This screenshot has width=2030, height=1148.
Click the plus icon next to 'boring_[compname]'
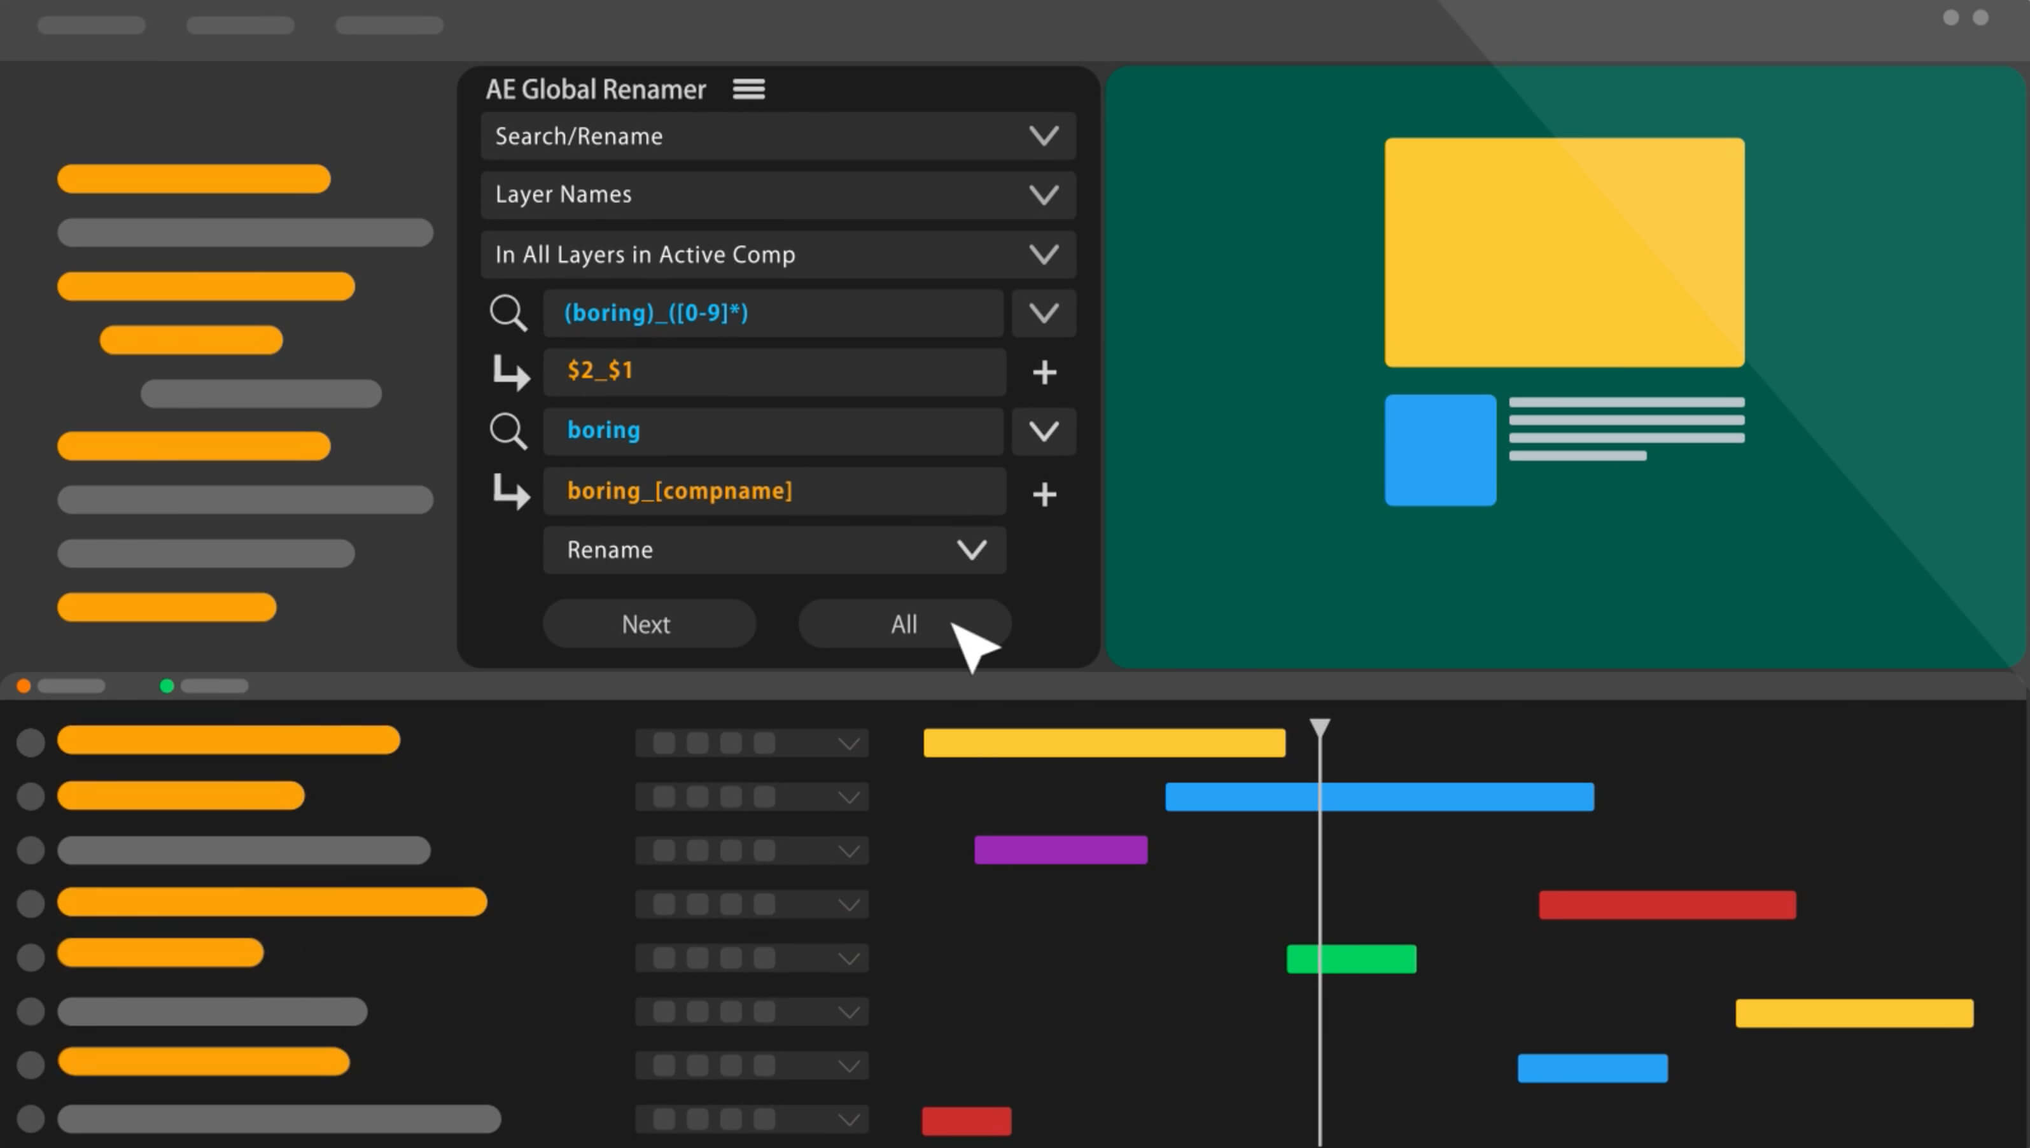(x=1044, y=494)
